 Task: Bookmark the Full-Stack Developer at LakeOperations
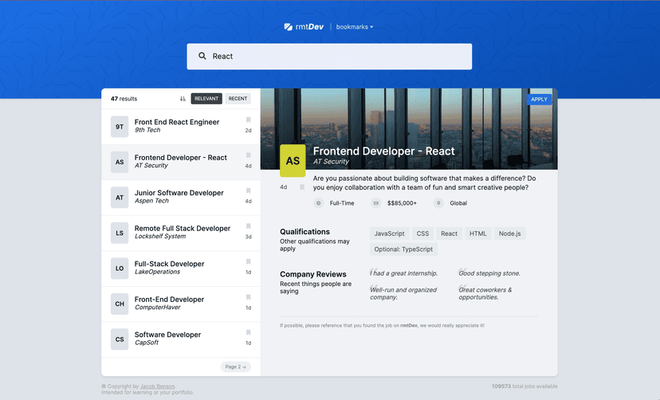click(248, 262)
